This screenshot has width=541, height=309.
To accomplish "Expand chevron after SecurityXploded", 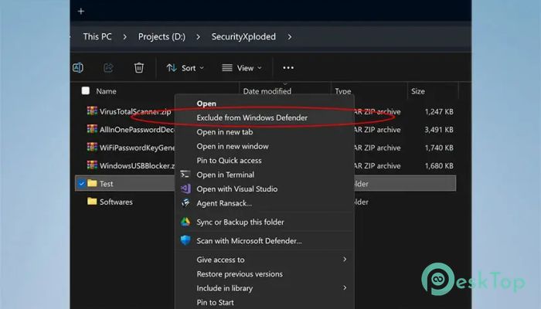I will (290, 37).
